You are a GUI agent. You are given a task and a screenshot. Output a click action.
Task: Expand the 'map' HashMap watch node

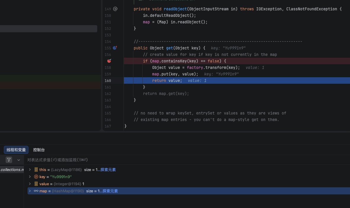30,191
